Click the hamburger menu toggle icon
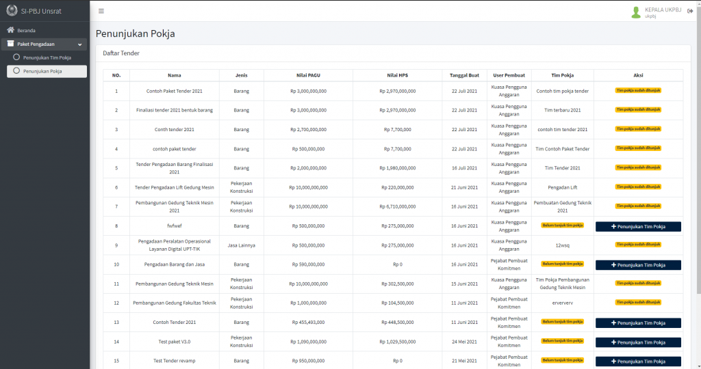Viewport: 701px width, 369px height. (101, 11)
